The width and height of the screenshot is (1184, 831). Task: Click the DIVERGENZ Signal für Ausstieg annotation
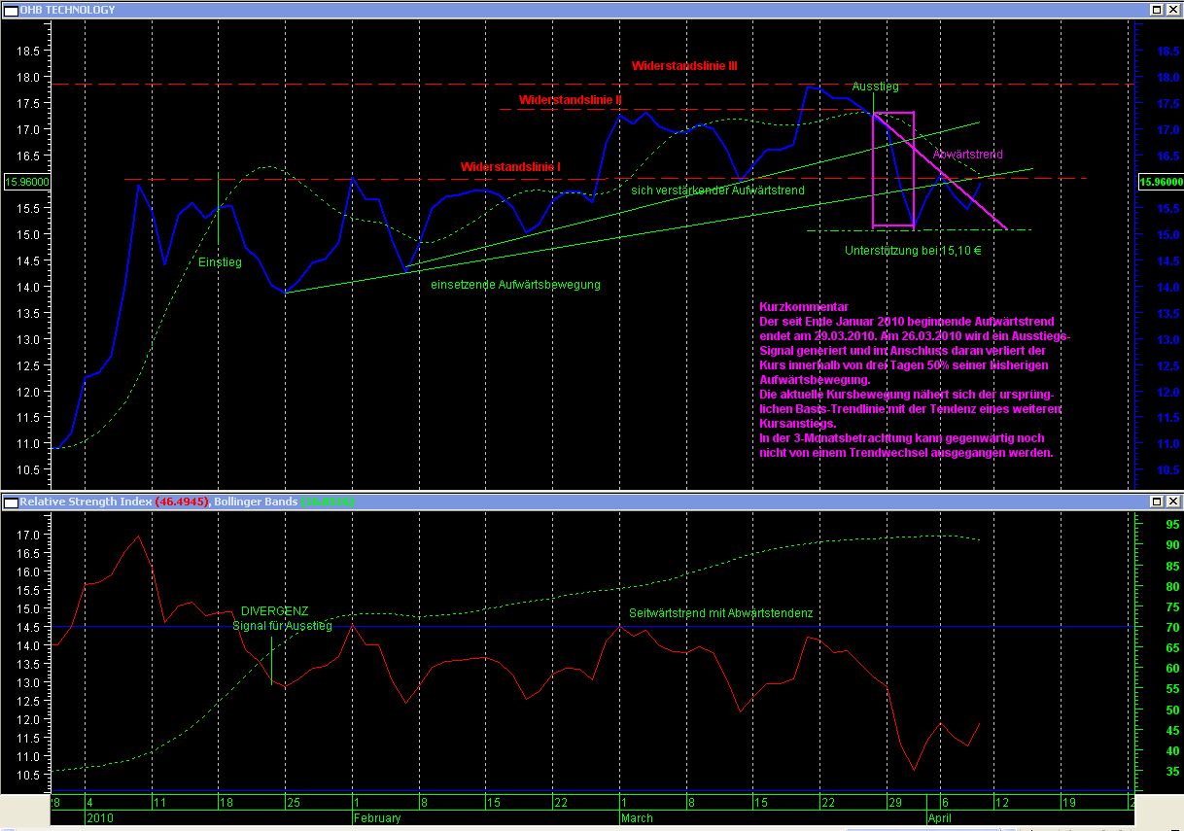pyautogui.click(x=281, y=618)
